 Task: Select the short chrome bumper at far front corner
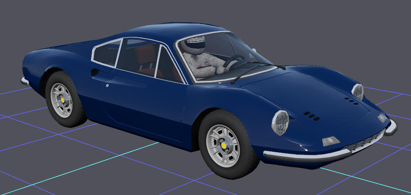pyautogui.click(x=391, y=128)
